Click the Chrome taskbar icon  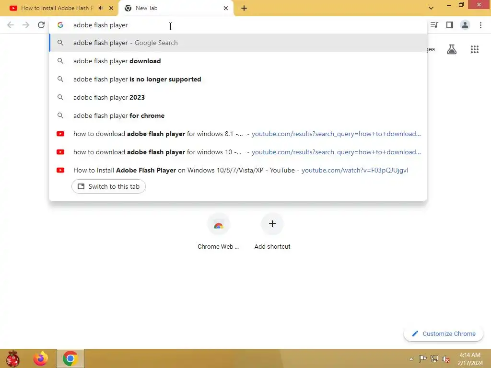[x=70, y=358]
